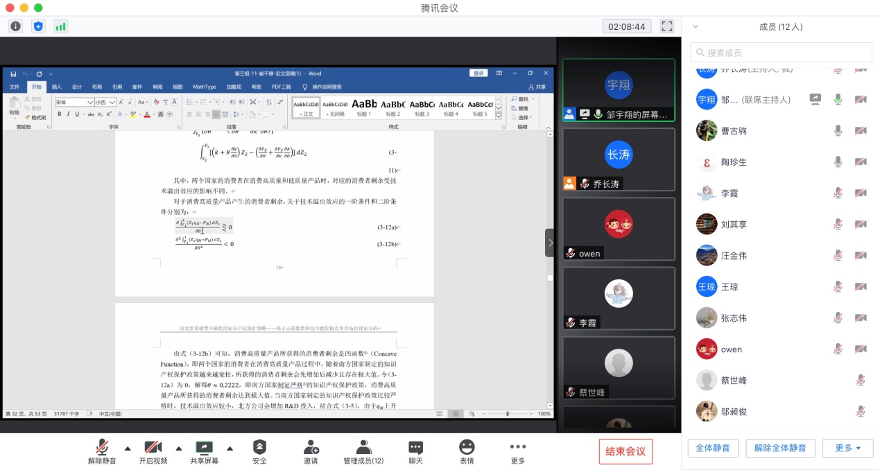Open Word 文件 tab in shared screen
This screenshot has height=470, width=880.
coord(15,87)
